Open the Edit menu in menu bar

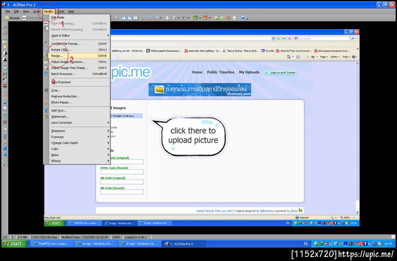[x=16, y=11]
